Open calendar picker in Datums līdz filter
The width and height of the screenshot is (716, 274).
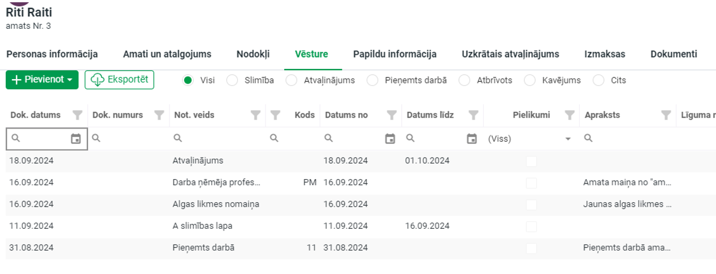coord(472,138)
